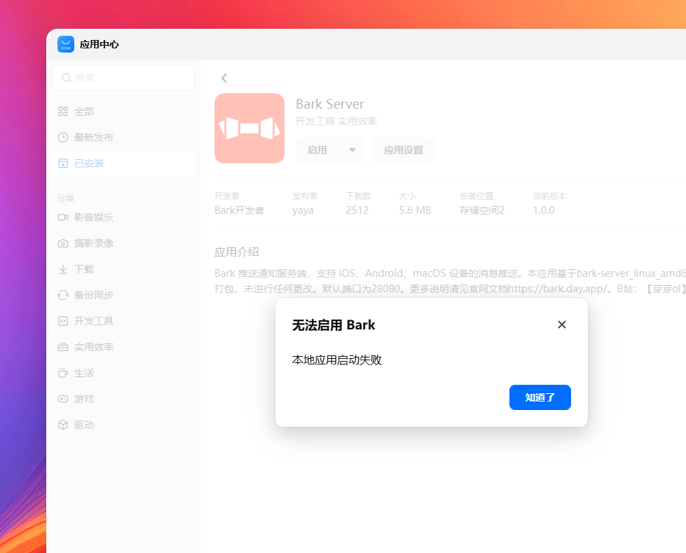Image resolution: width=686 pixels, height=553 pixels.
Task: Open the 影音娱乐 category
Action: tap(123, 217)
